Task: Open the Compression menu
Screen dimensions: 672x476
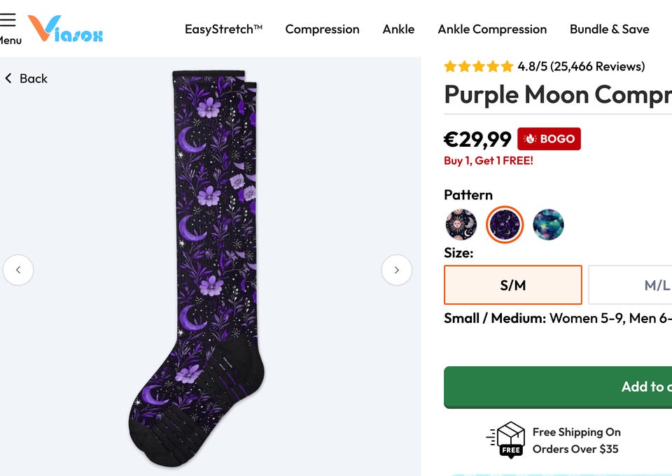Action: [322, 29]
